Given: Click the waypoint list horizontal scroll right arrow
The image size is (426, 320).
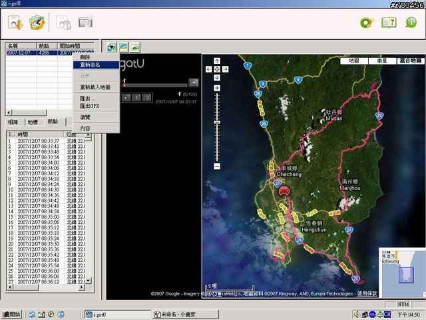Looking at the screenshot, I should pyautogui.click(x=82, y=287).
